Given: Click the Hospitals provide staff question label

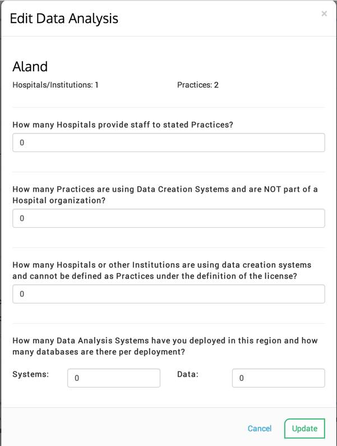Looking at the screenshot, I should point(123,125).
